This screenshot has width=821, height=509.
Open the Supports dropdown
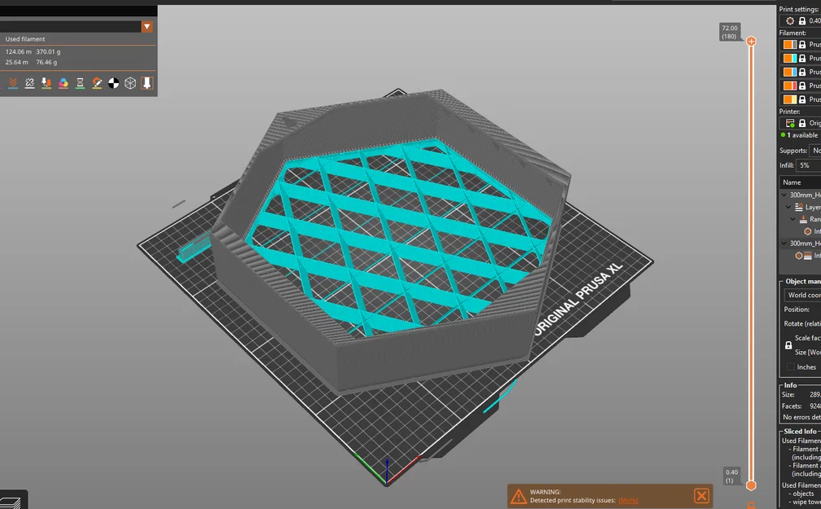[x=814, y=150]
